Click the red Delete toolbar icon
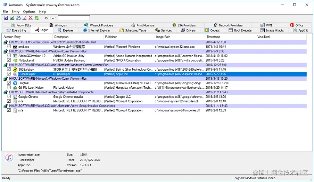 point(31,18)
